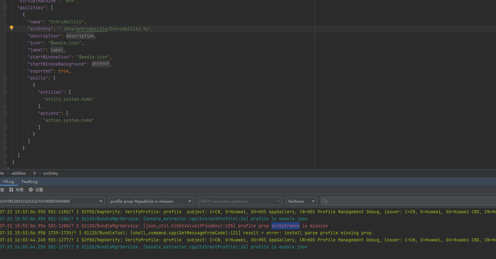Click the yellow lightbulb quick-fix icon
Image resolution: width=496 pixels, height=259 pixels.
click(x=12, y=28)
